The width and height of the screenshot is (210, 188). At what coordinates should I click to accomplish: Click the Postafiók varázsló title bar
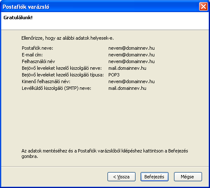(100, 7)
